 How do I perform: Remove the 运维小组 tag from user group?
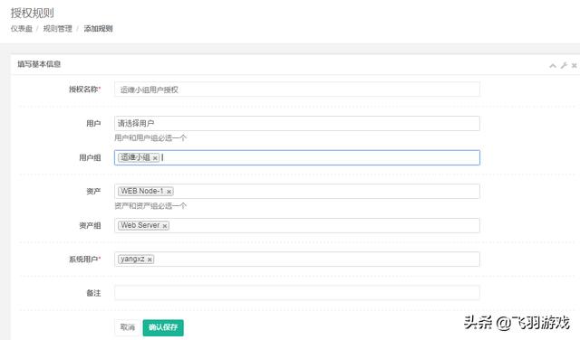(155, 158)
